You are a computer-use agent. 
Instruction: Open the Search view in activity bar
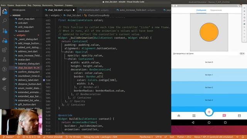coord(4,21)
